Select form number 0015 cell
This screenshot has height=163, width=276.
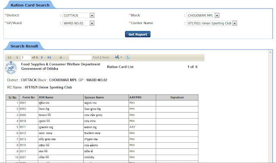coord(28,145)
